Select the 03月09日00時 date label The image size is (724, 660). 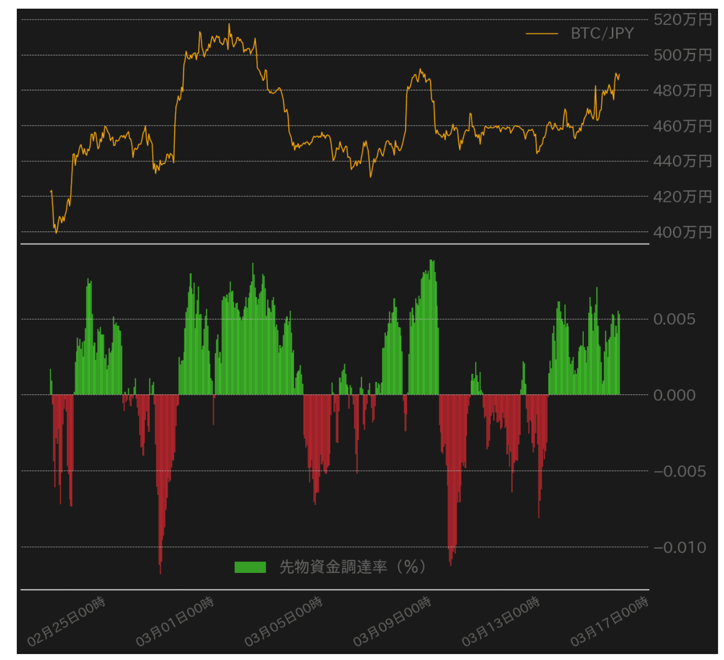(393, 622)
